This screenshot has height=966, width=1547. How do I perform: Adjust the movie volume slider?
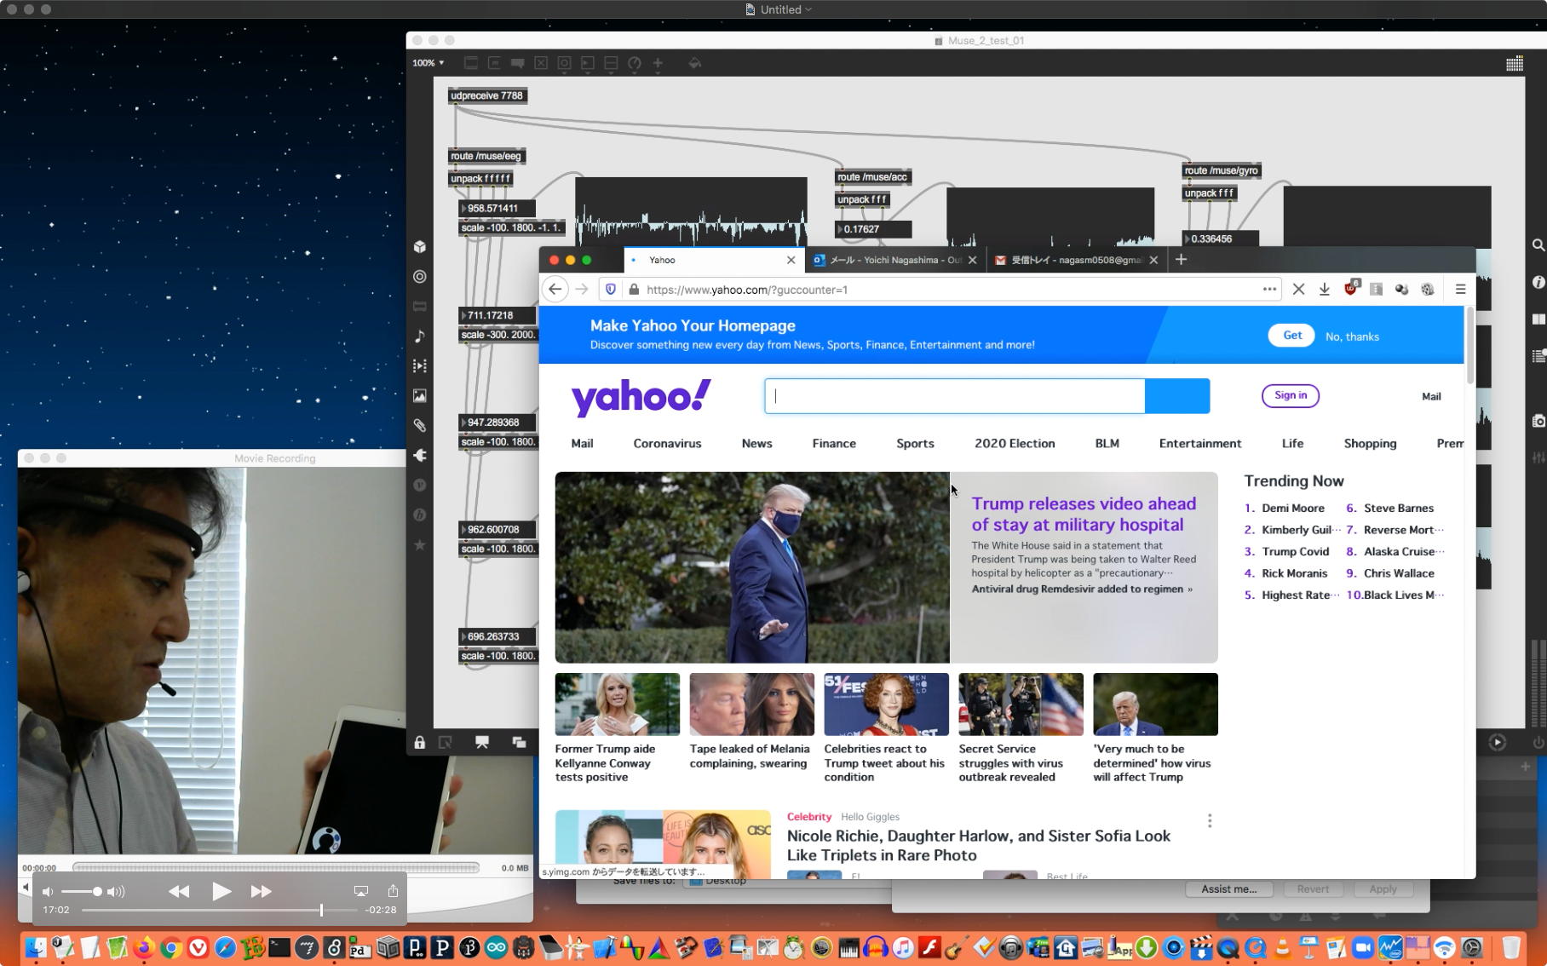83,892
